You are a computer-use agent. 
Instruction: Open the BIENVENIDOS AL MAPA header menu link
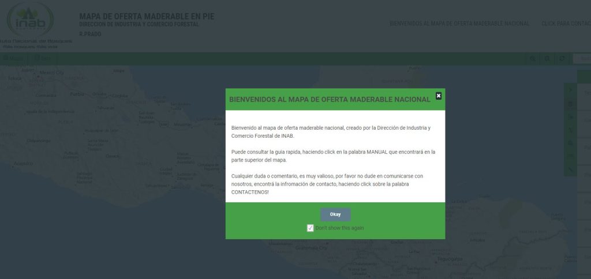[x=459, y=24]
